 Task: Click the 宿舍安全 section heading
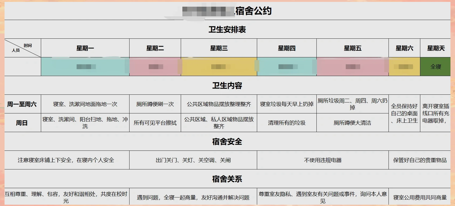tap(227, 141)
